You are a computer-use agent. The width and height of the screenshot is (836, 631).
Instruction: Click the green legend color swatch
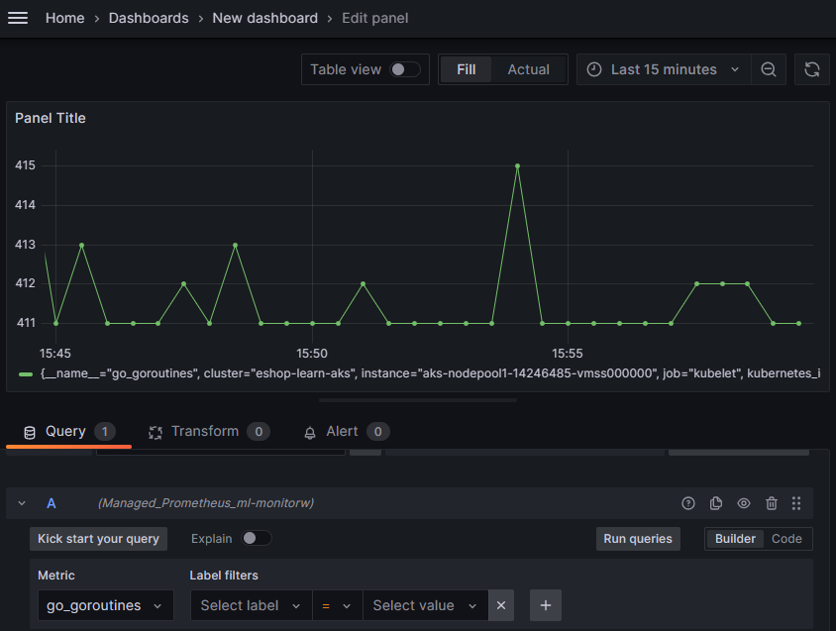pos(25,374)
